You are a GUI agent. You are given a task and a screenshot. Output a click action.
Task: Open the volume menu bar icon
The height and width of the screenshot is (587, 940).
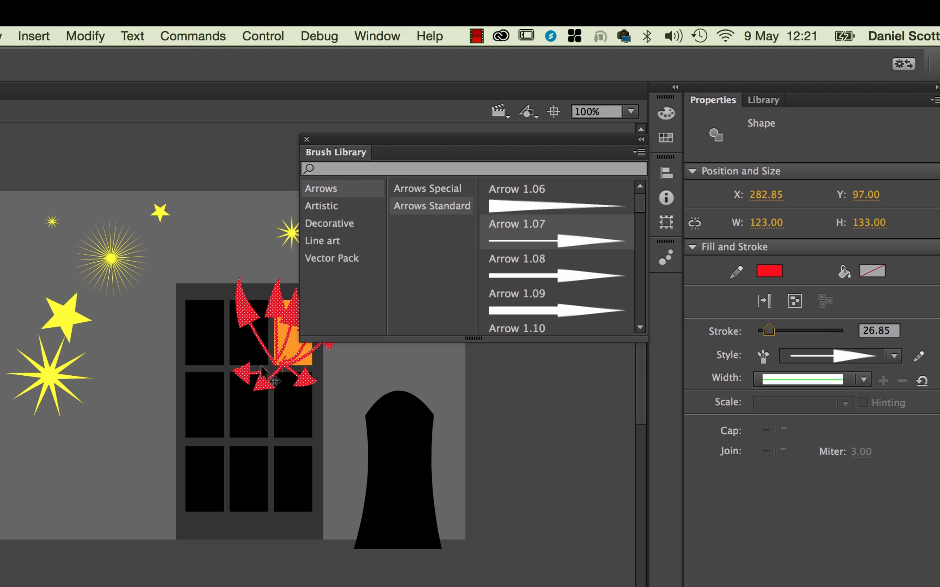(673, 36)
